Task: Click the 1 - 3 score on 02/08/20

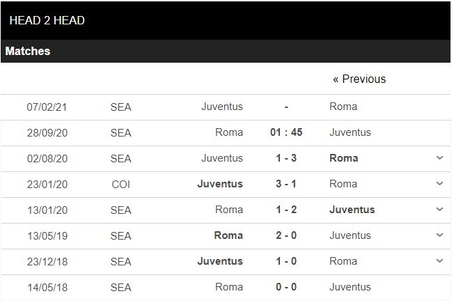Action: pyautogui.click(x=286, y=158)
